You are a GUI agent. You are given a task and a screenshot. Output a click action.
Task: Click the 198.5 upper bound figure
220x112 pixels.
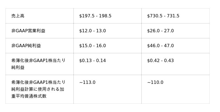105,16
